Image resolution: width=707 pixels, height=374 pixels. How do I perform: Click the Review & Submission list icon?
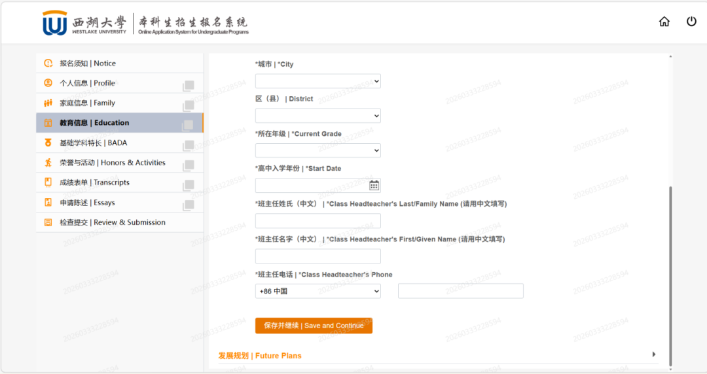[x=48, y=222]
